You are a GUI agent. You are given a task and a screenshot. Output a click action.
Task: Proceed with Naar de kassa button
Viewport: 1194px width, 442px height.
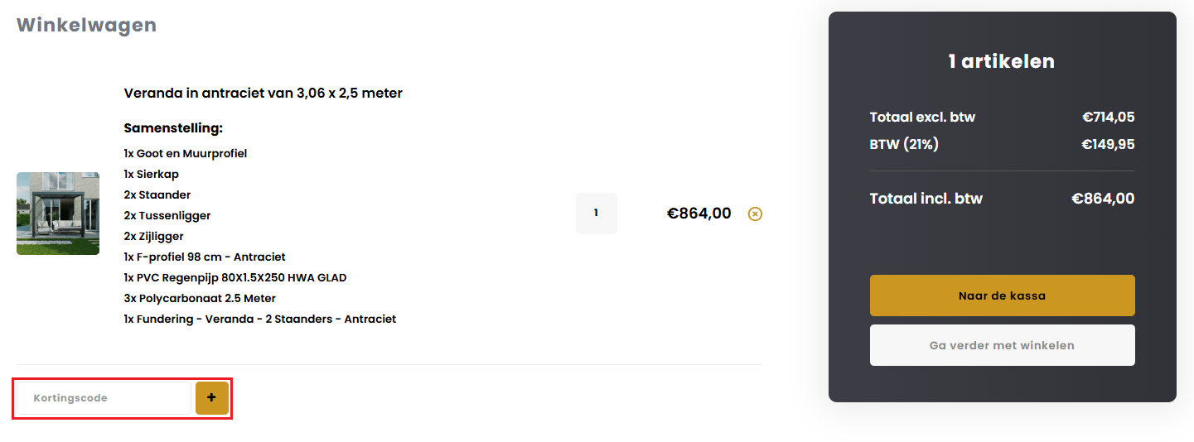tap(1002, 295)
